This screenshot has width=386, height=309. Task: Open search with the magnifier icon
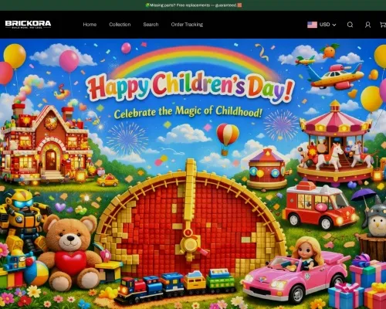click(350, 25)
